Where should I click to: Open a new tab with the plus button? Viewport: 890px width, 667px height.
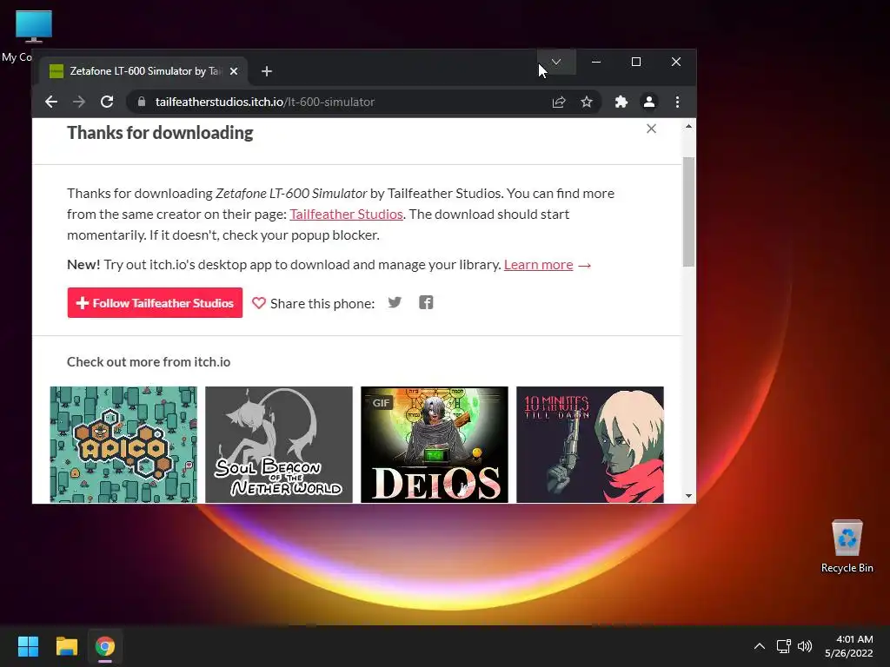[267, 71]
